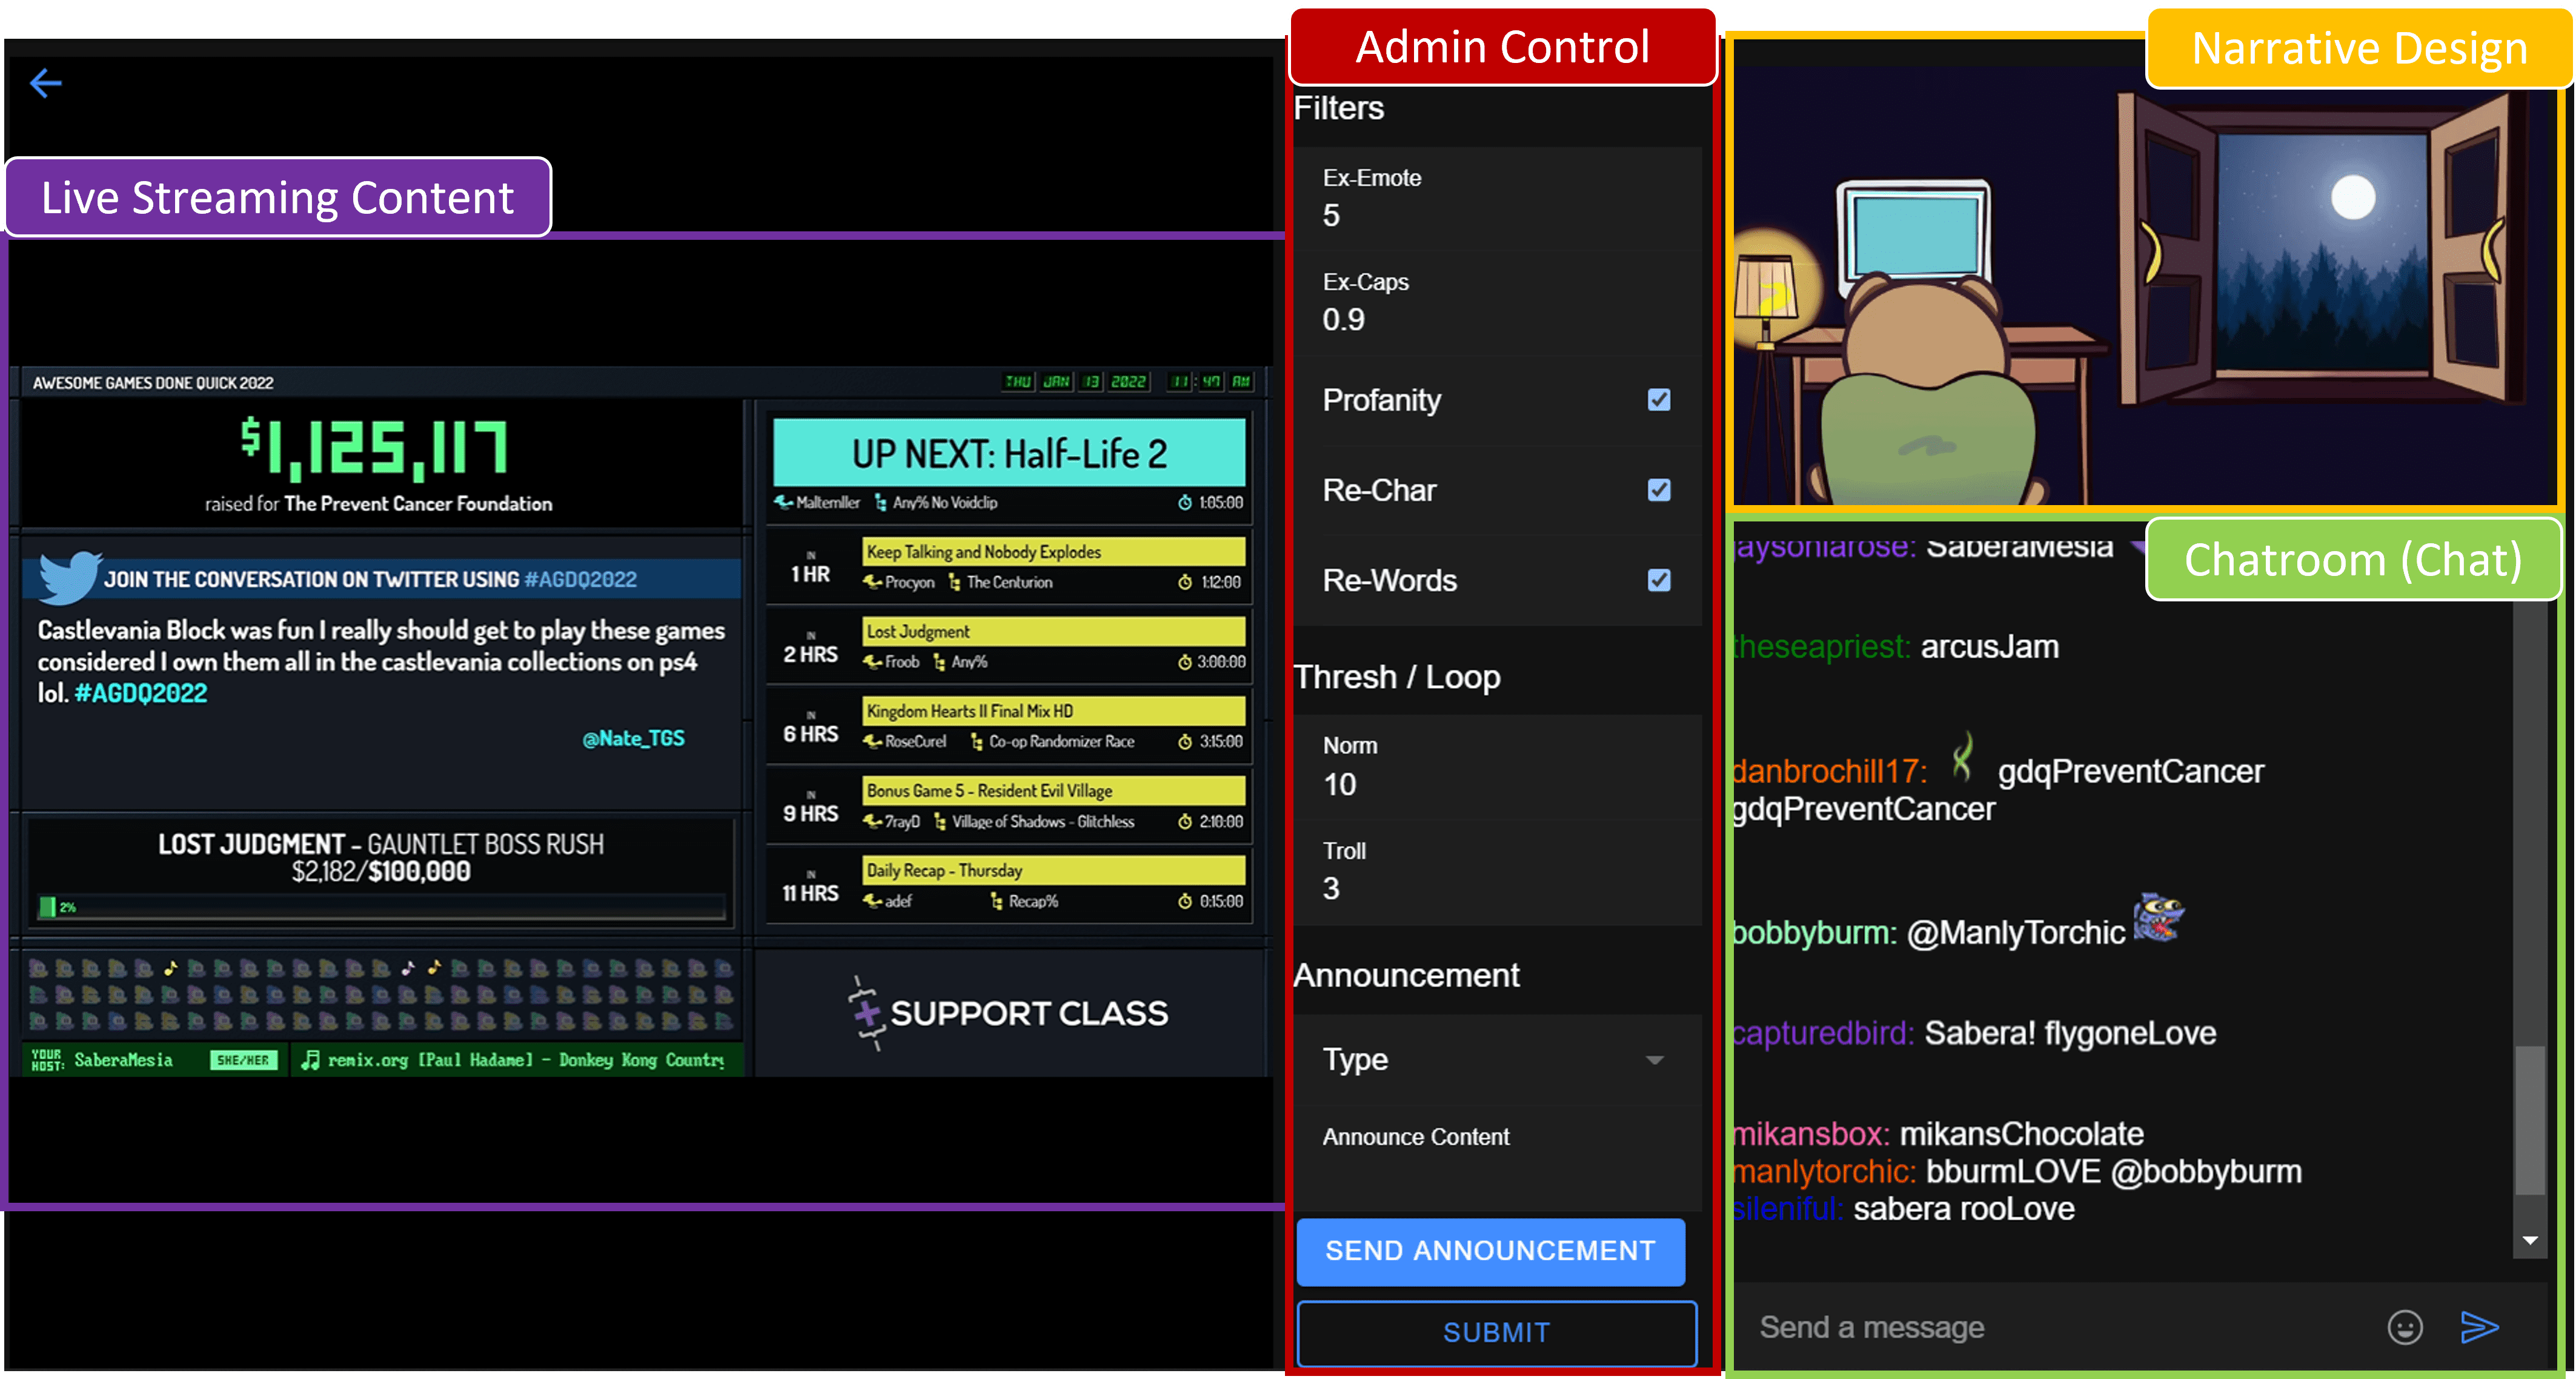Click the SHE/HER pronoun tag

(243, 1060)
